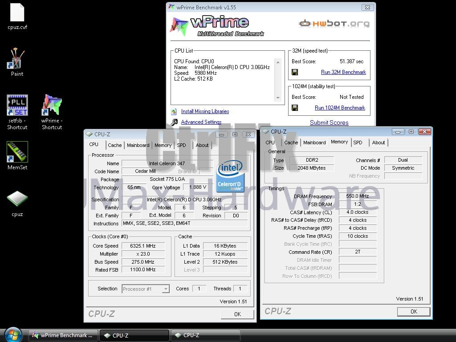Click scroll-up arrow in CPU List

click(278, 62)
